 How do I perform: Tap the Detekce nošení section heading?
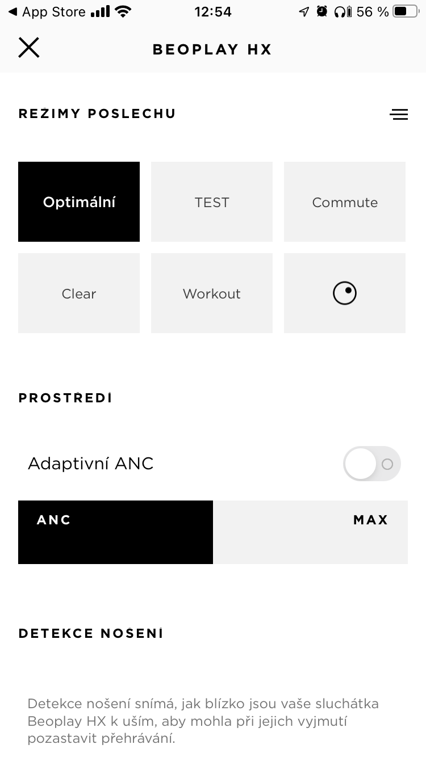coord(91,634)
